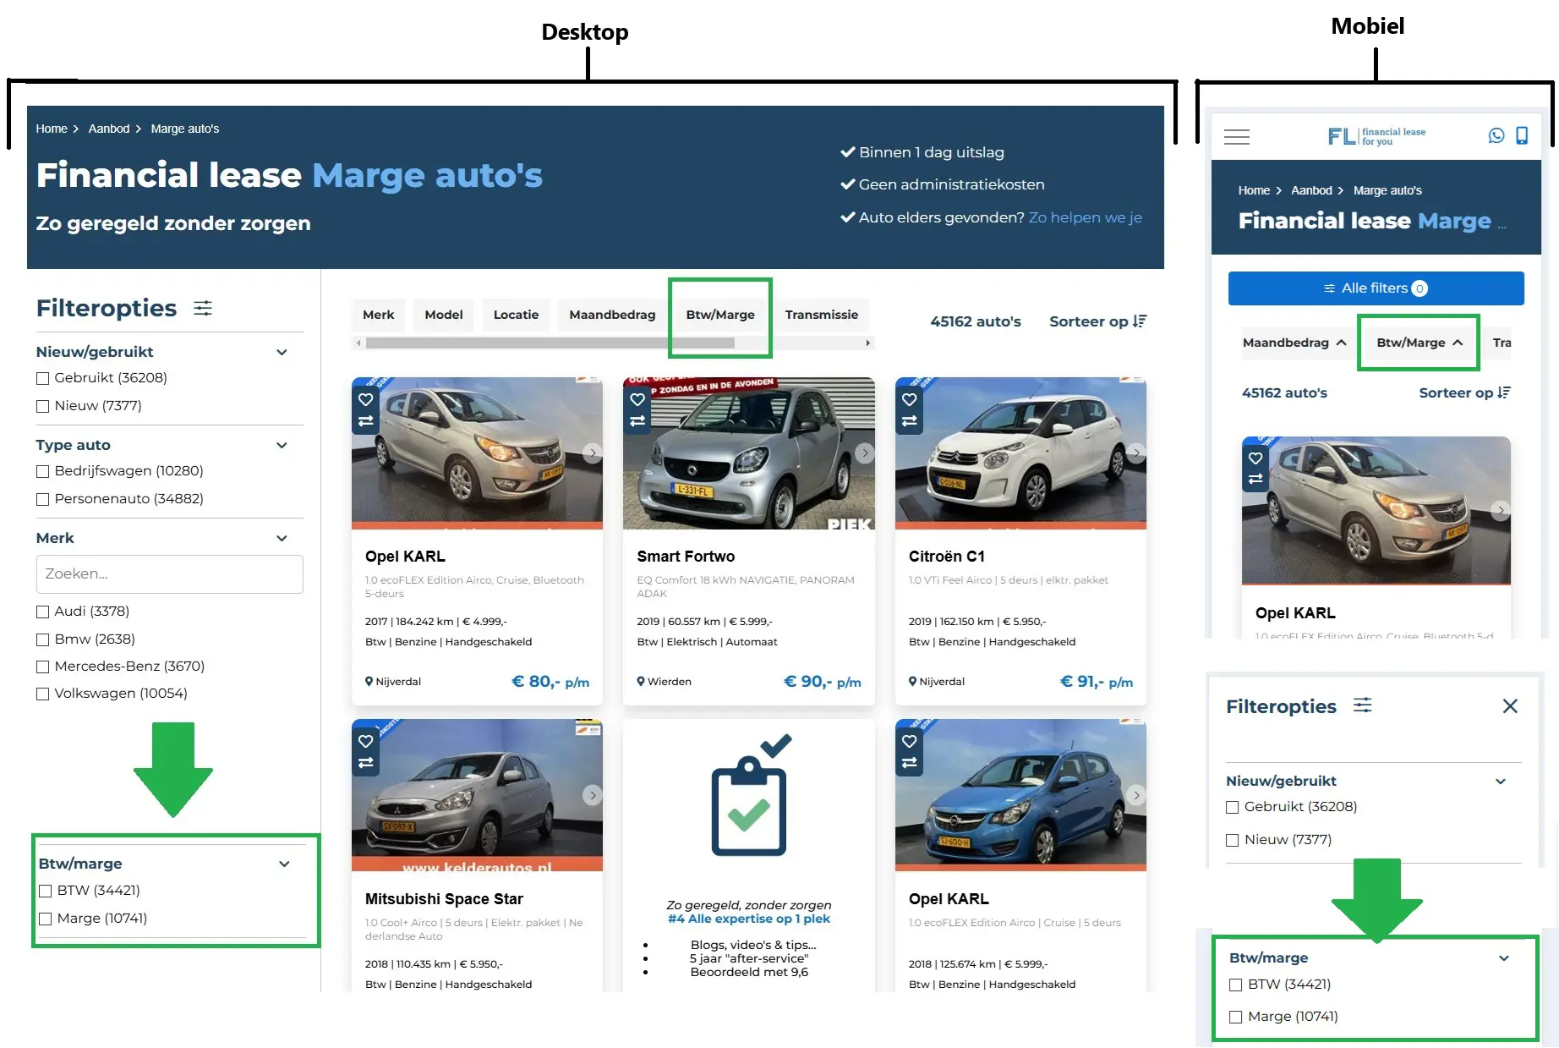Image resolution: width=1559 pixels, height=1048 pixels.
Task: Click the compare arrows icon on the blue Opel KARL
Action: [910, 762]
